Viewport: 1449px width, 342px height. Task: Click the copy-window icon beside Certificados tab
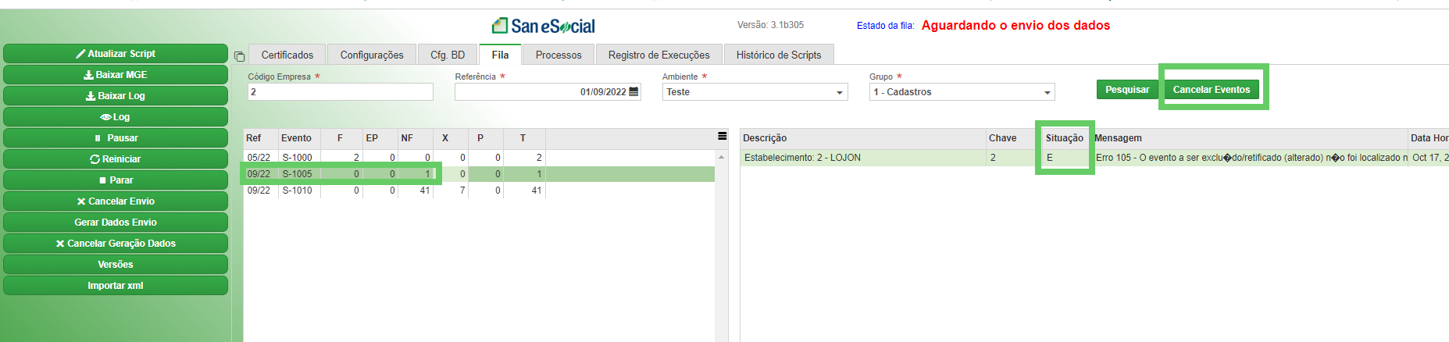[x=239, y=56]
